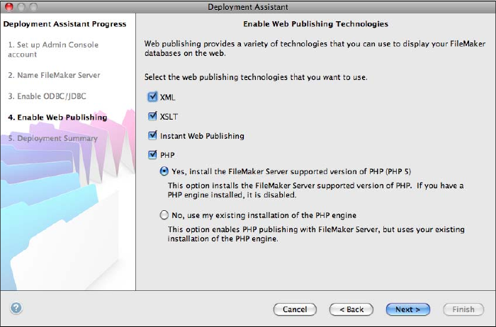Click step 4 Enable Web Publishing
This screenshot has height=327, width=496.
click(x=57, y=117)
